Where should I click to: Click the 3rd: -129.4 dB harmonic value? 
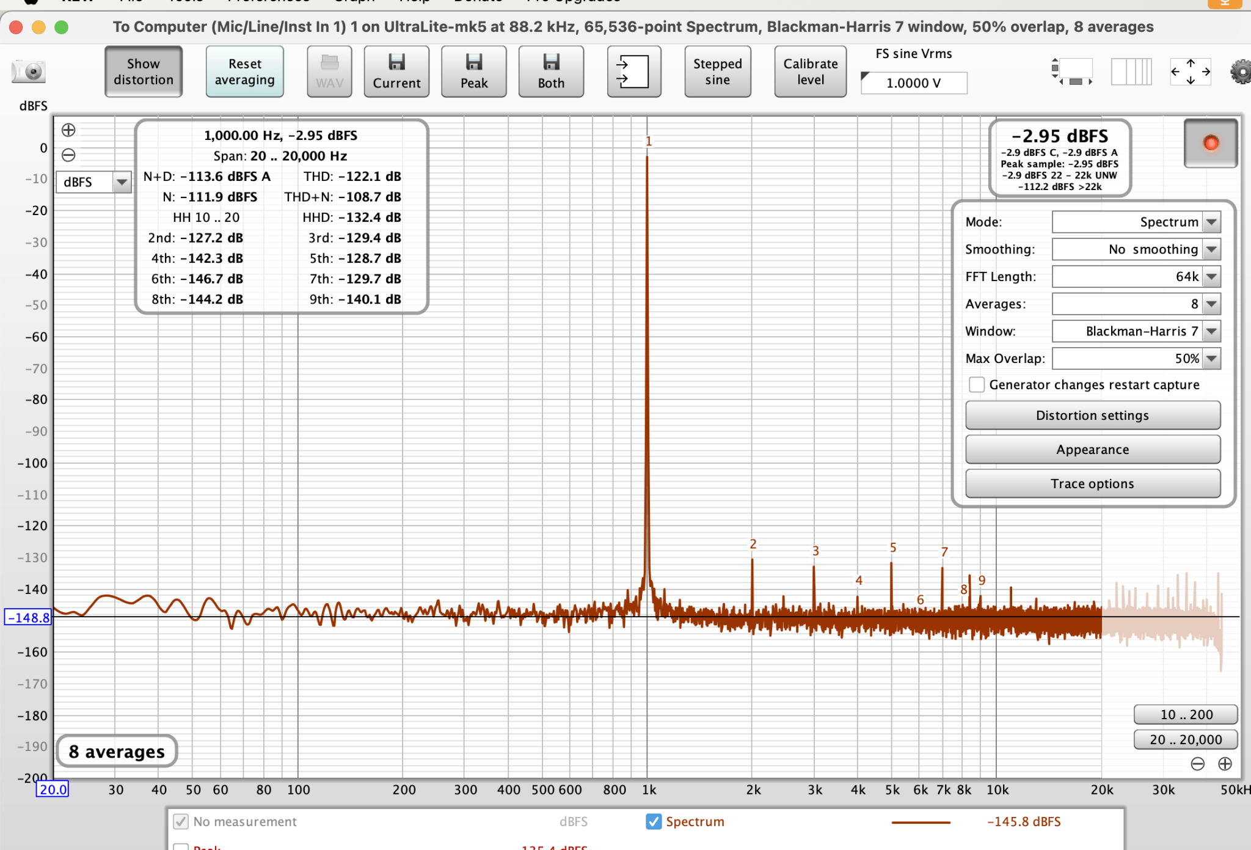click(x=355, y=238)
